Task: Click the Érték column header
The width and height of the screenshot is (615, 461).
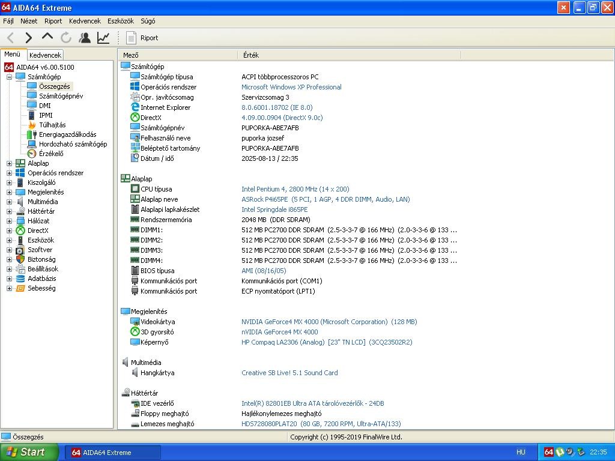Action: [349, 55]
